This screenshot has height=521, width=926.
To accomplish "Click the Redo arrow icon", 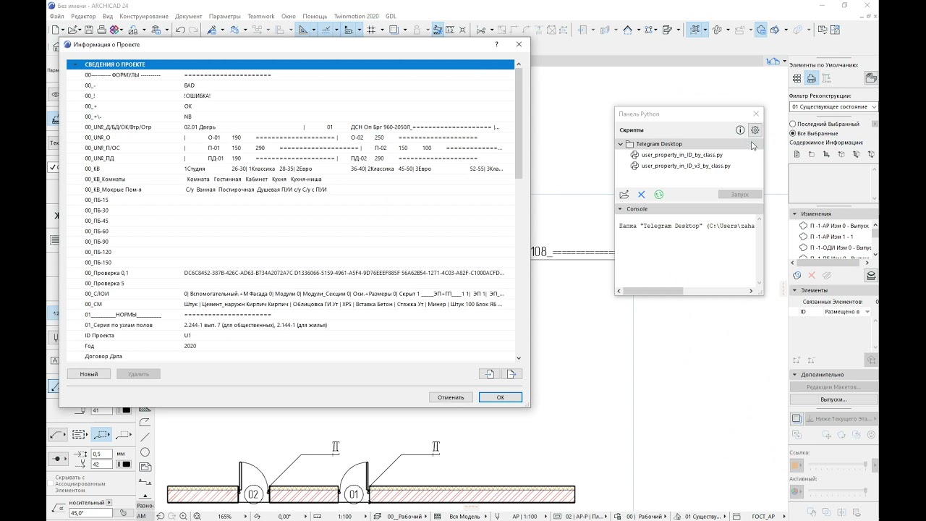I will point(192,30).
